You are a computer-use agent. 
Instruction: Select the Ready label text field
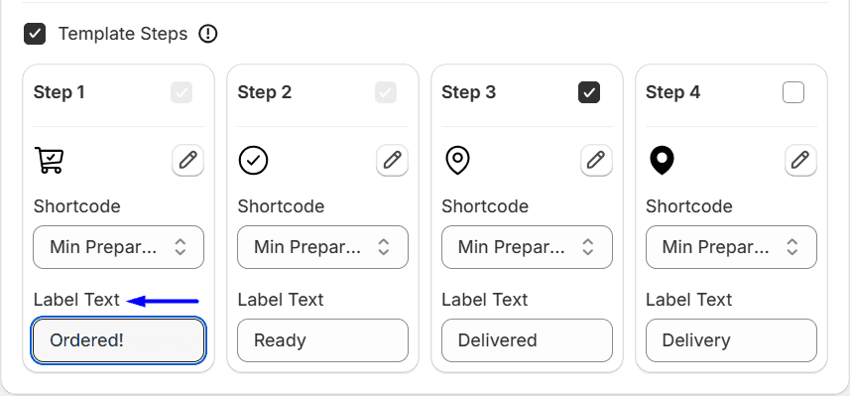point(322,340)
